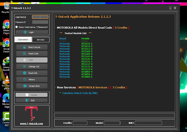The image size is (187, 132).
Task: Select model XT2115-4
Action: point(87,67)
